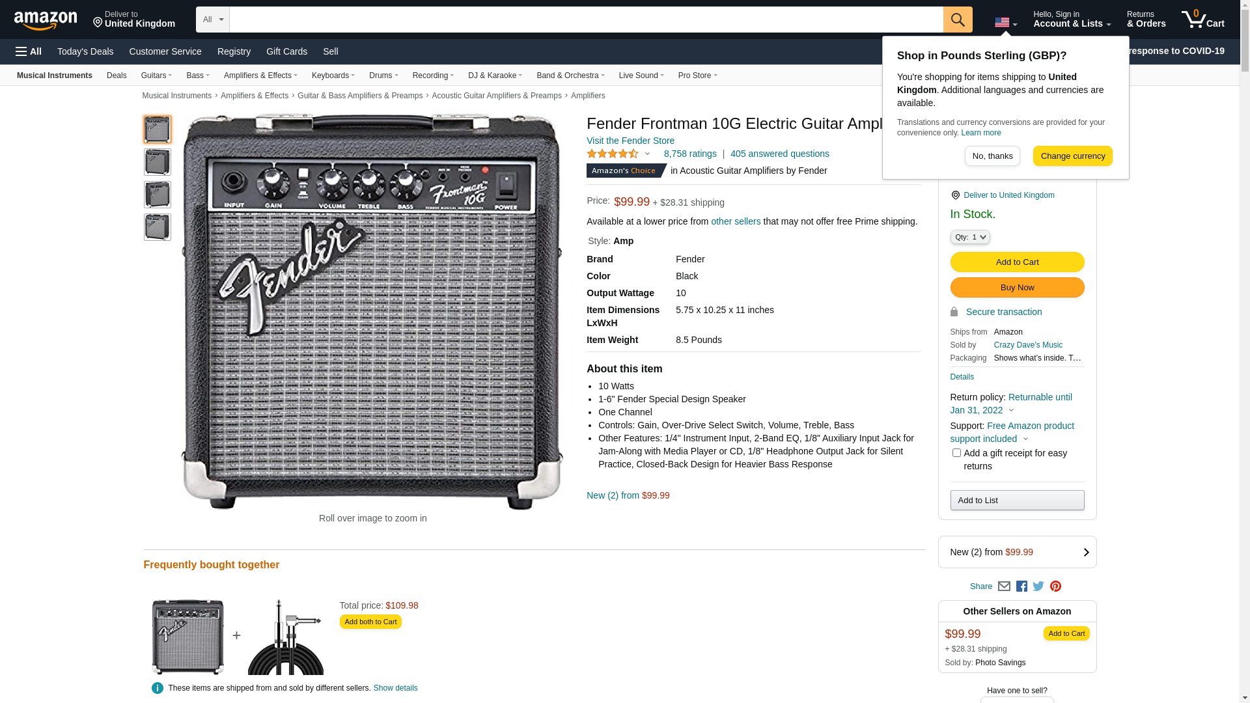
Task: Click in the search text field
Action: pyautogui.click(x=586, y=20)
